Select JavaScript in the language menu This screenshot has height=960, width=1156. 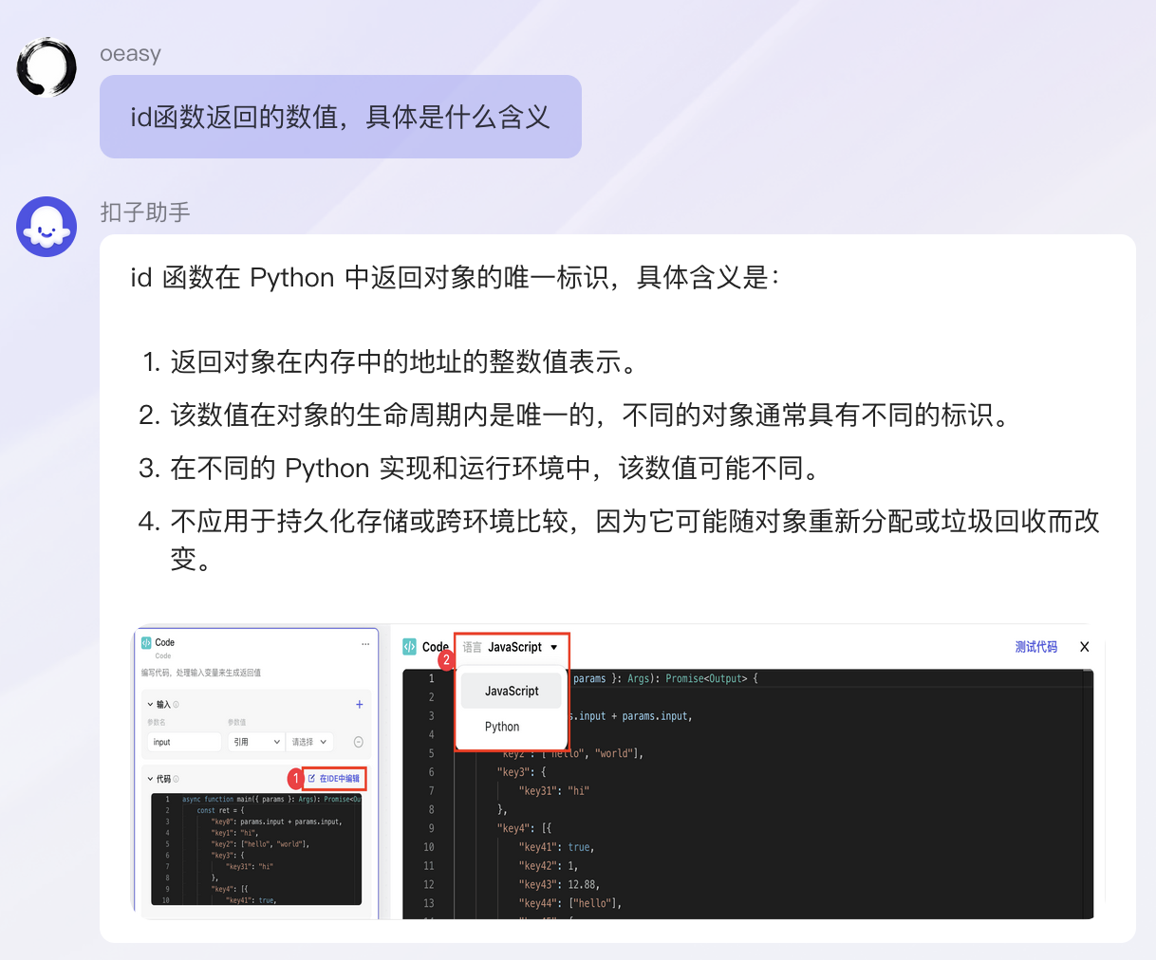pos(512,691)
